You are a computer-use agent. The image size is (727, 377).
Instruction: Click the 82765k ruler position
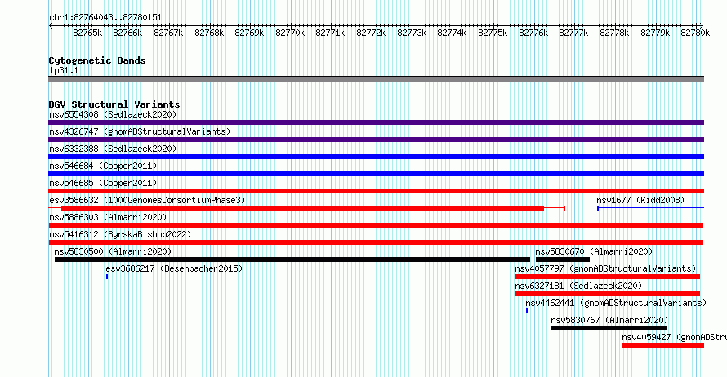coord(87,33)
